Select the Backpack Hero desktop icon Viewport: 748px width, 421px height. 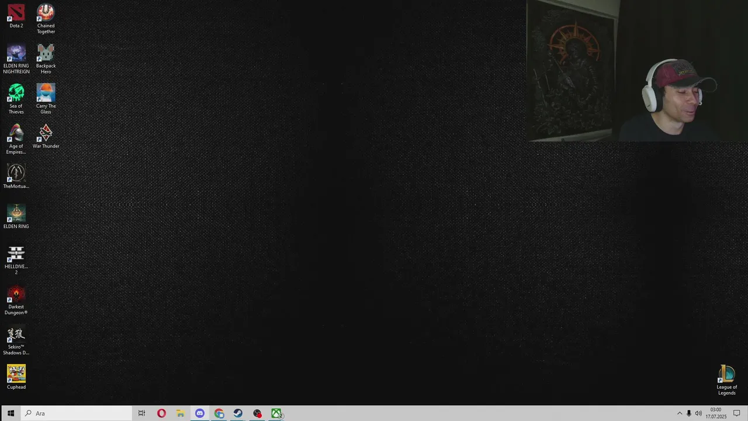(46, 59)
